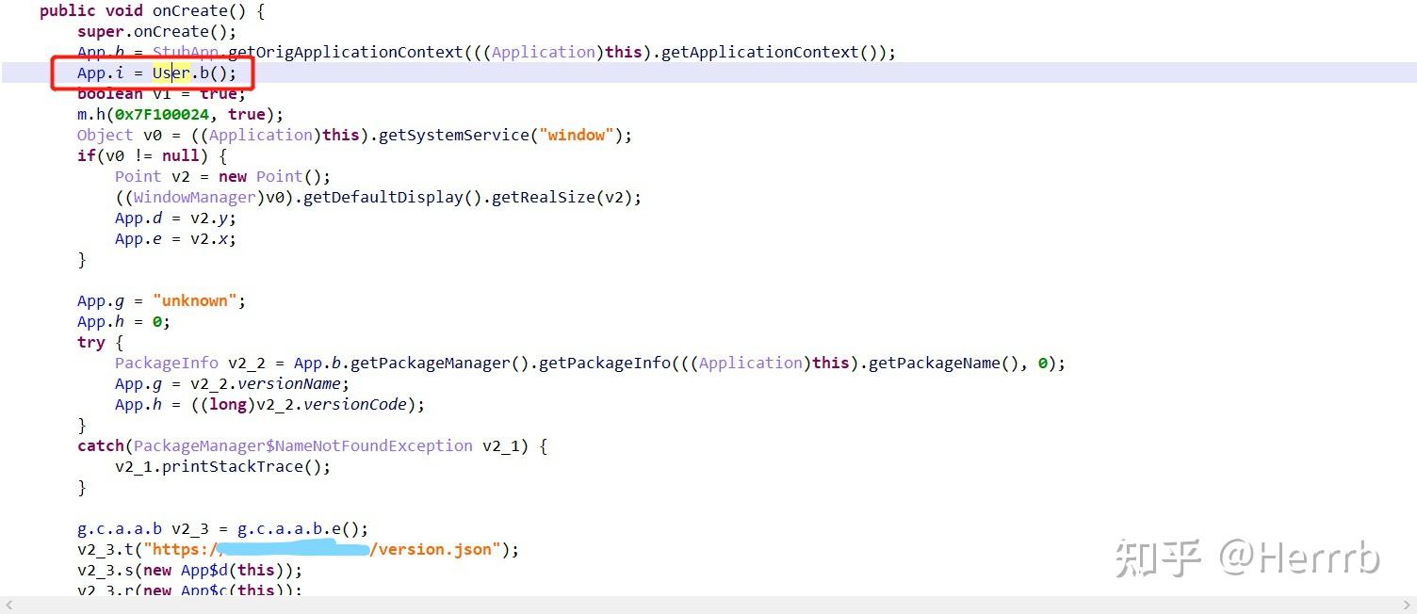Image resolution: width=1417 pixels, height=614 pixels.
Task: Click the horizontal scrollbar at bottom
Action: point(708,606)
